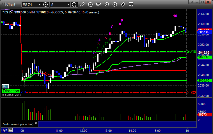Click the magenta count number 9
This screenshot has width=213, height=134.
click(x=122, y=20)
